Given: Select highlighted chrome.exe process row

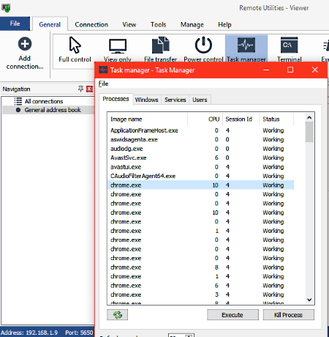Looking at the screenshot, I should (x=200, y=185).
